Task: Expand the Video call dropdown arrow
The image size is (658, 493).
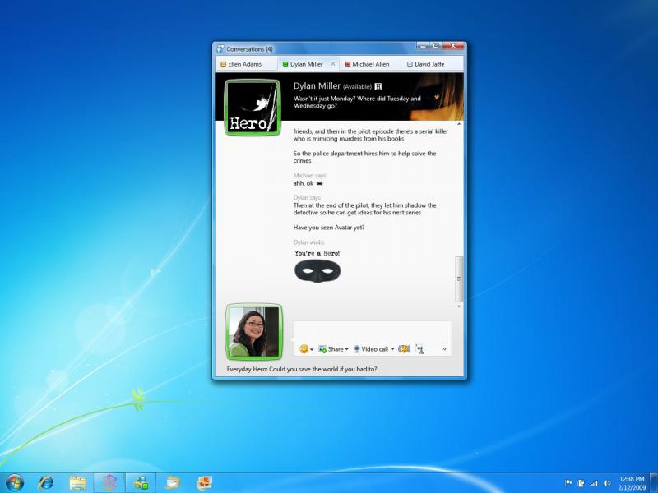Action: click(392, 348)
